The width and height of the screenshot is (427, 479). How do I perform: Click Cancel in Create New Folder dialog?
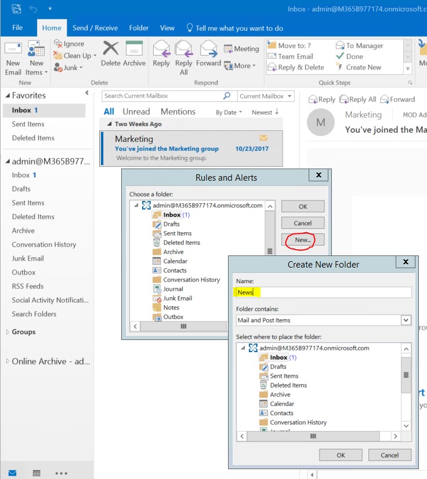click(x=390, y=455)
